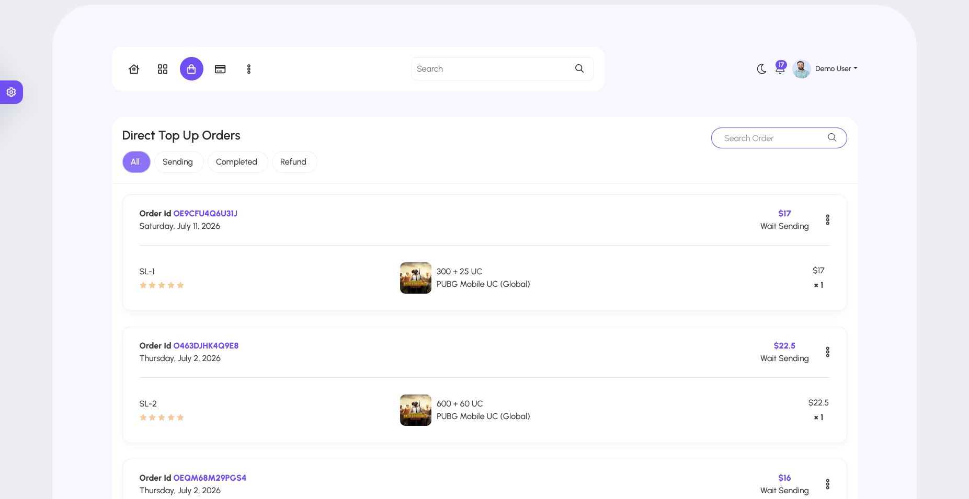Open notifications bell with 17 badge
The image size is (969, 499).
(x=780, y=68)
